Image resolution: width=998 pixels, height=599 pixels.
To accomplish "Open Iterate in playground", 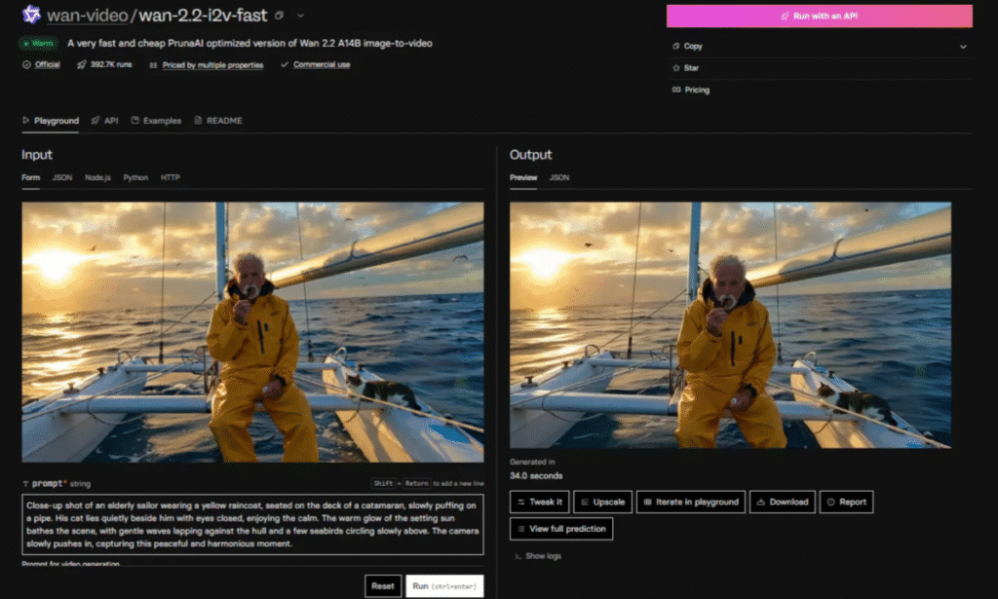I will coord(690,502).
